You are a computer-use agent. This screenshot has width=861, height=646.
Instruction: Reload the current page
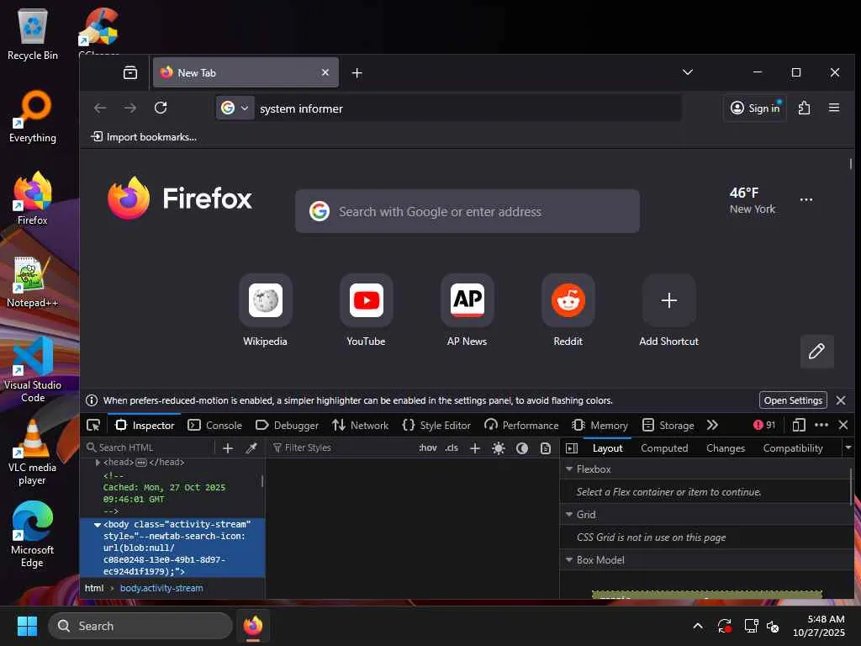click(161, 108)
